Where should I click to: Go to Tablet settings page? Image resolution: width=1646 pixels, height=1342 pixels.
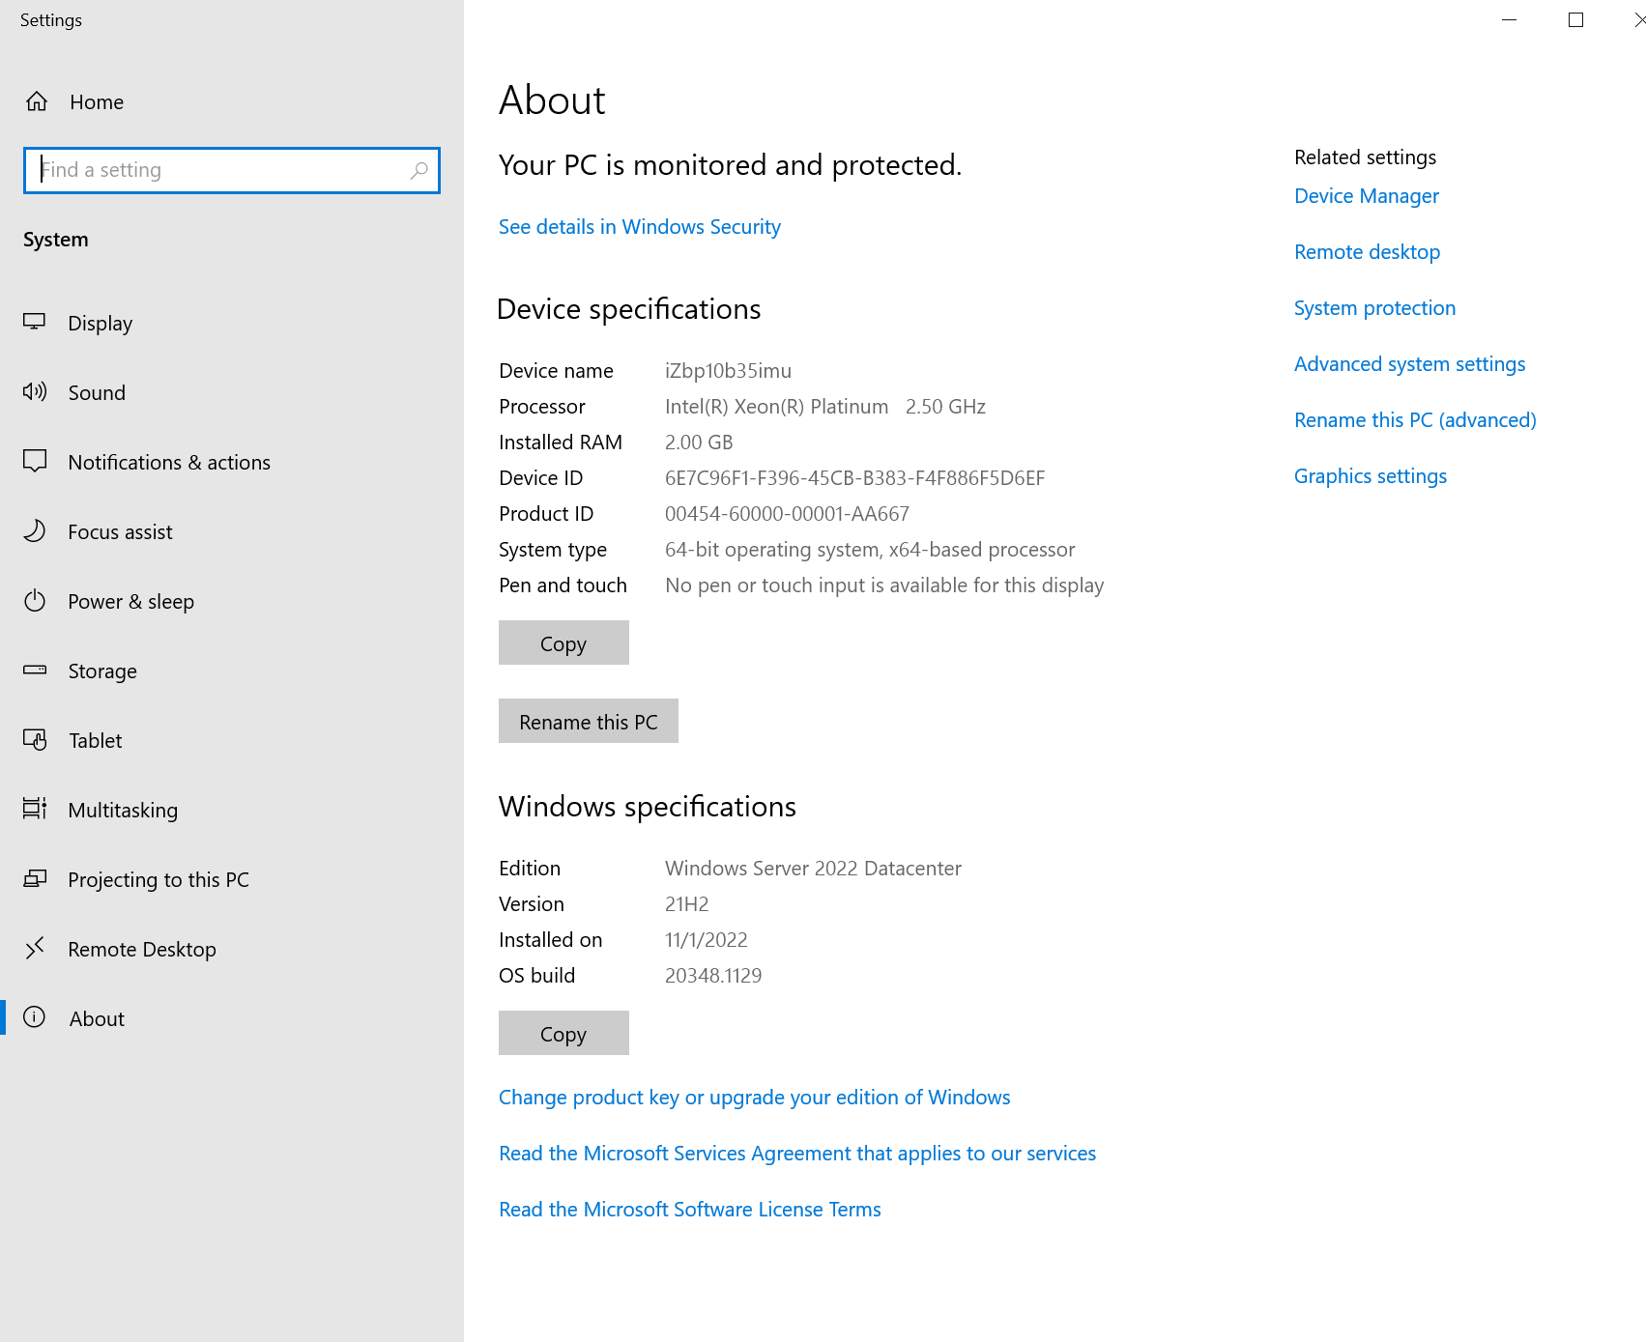click(95, 741)
